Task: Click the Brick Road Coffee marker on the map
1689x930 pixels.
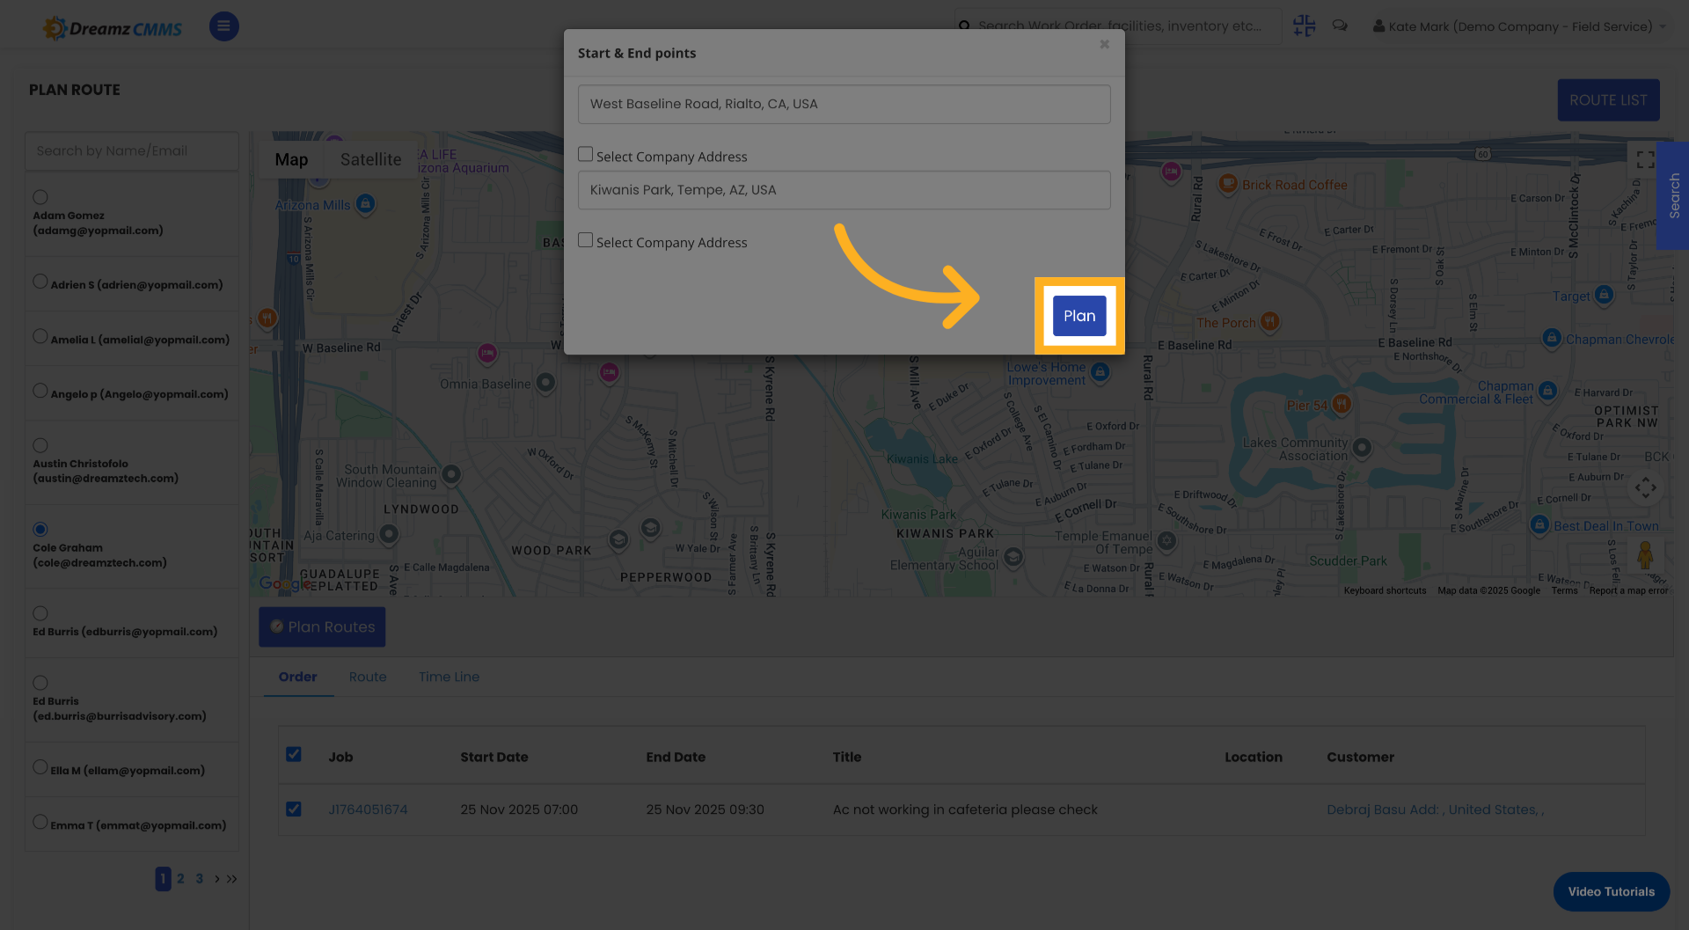Action: 1229,184
